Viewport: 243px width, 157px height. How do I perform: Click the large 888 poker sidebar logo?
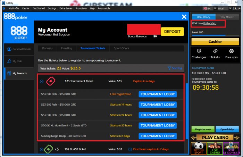click(x=19, y=33)
